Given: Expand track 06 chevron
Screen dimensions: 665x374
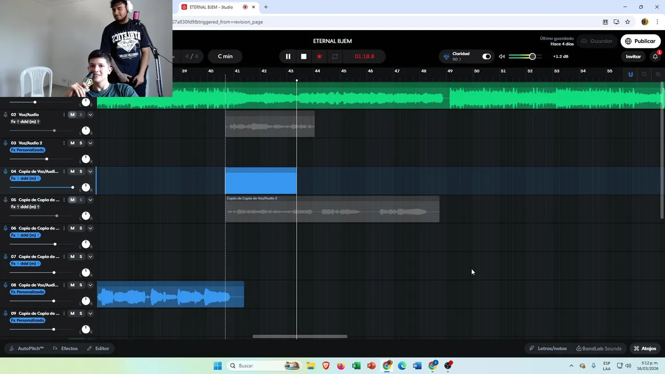Looking at the screenshot, I should (90, 228).
